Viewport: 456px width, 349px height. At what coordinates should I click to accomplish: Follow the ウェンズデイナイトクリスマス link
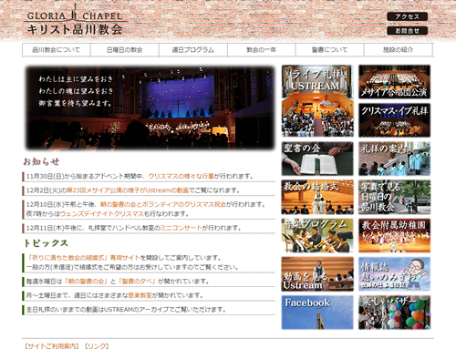[101, 214]
